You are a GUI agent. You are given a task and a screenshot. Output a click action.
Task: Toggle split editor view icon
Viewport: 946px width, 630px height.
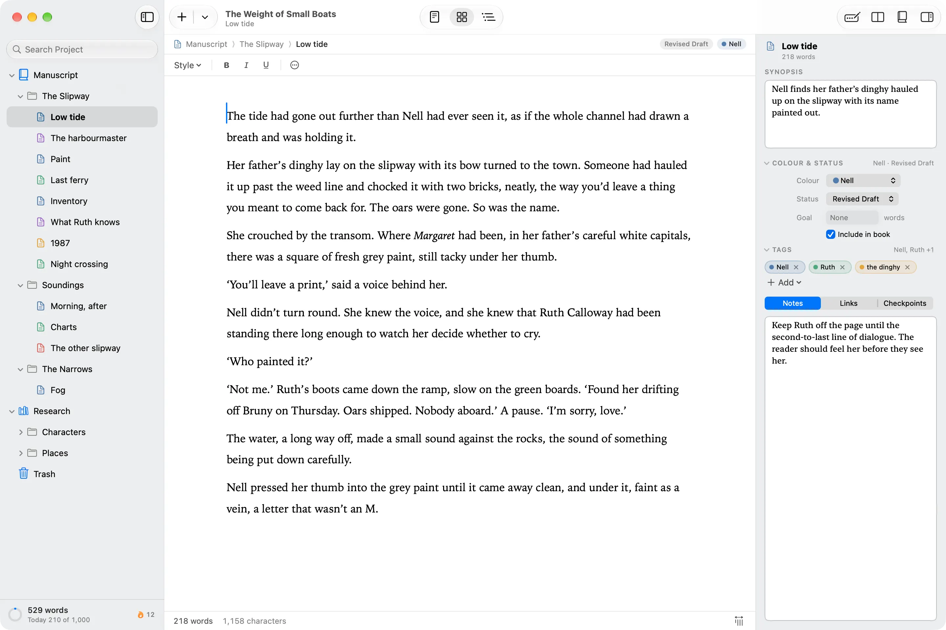point(877,17)
